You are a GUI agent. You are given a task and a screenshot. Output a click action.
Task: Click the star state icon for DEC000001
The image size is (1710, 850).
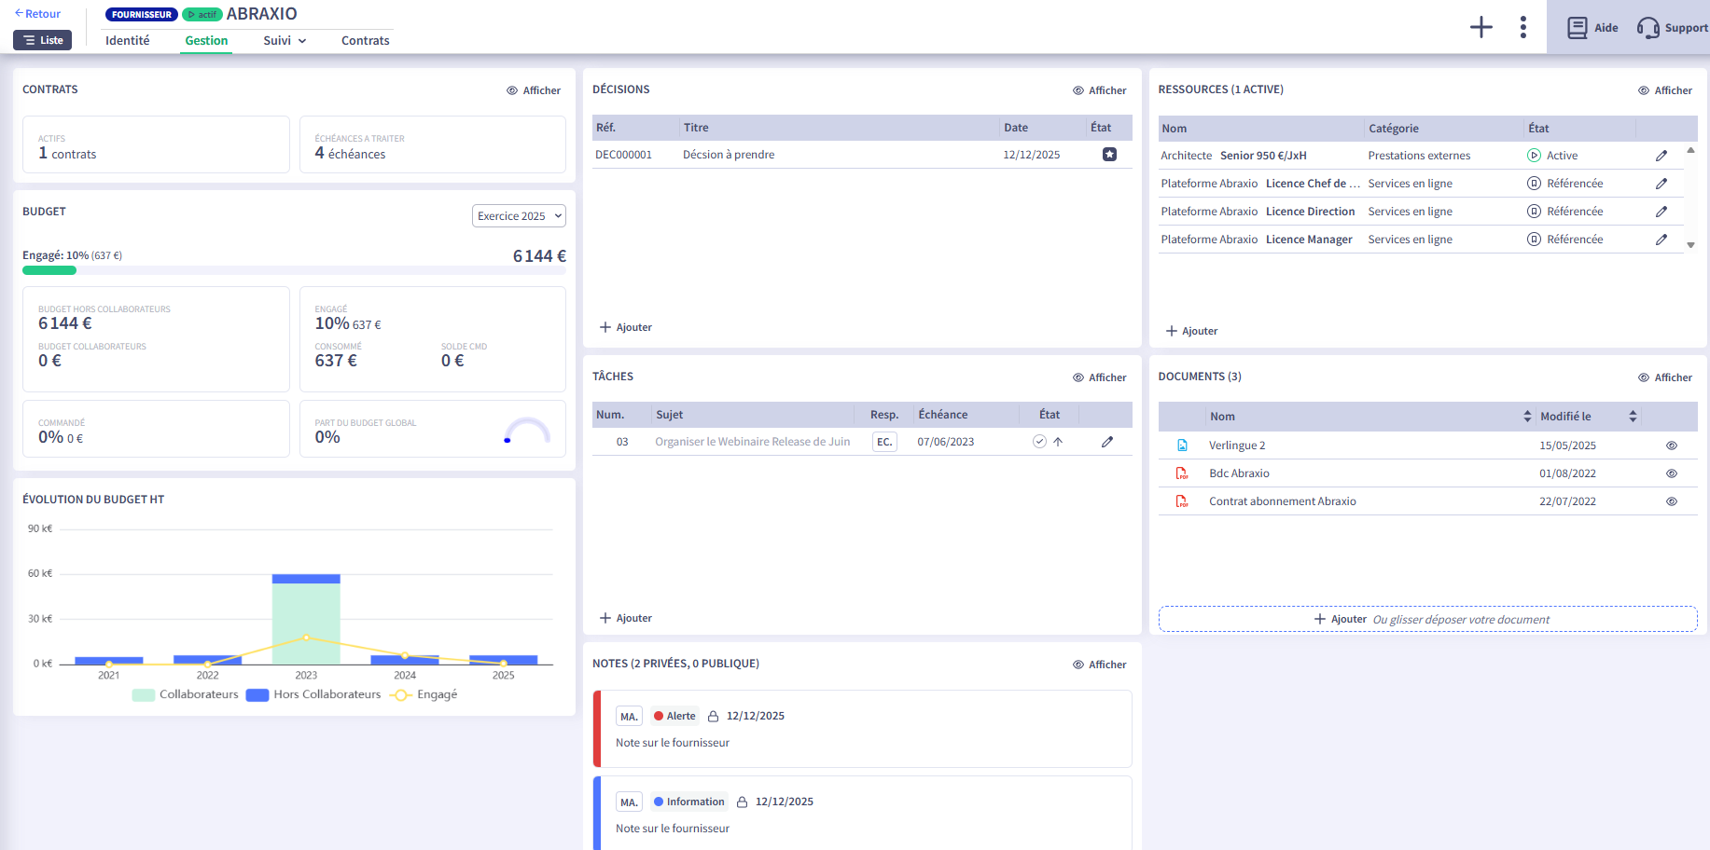[1109, 155]
